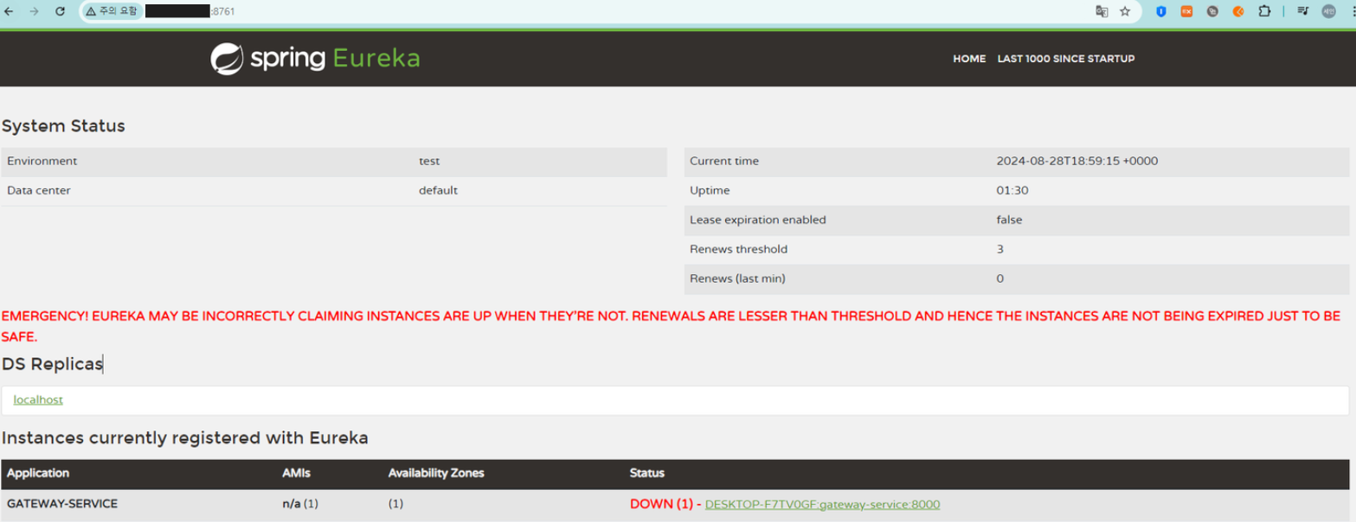The image size is (1356, 522).
Task: Open the blue shield Bitwarden extension
Action: [x=1161, y=11]
